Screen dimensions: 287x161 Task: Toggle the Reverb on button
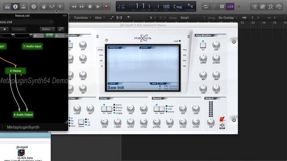pyautogui.click(x=157, y=109)
